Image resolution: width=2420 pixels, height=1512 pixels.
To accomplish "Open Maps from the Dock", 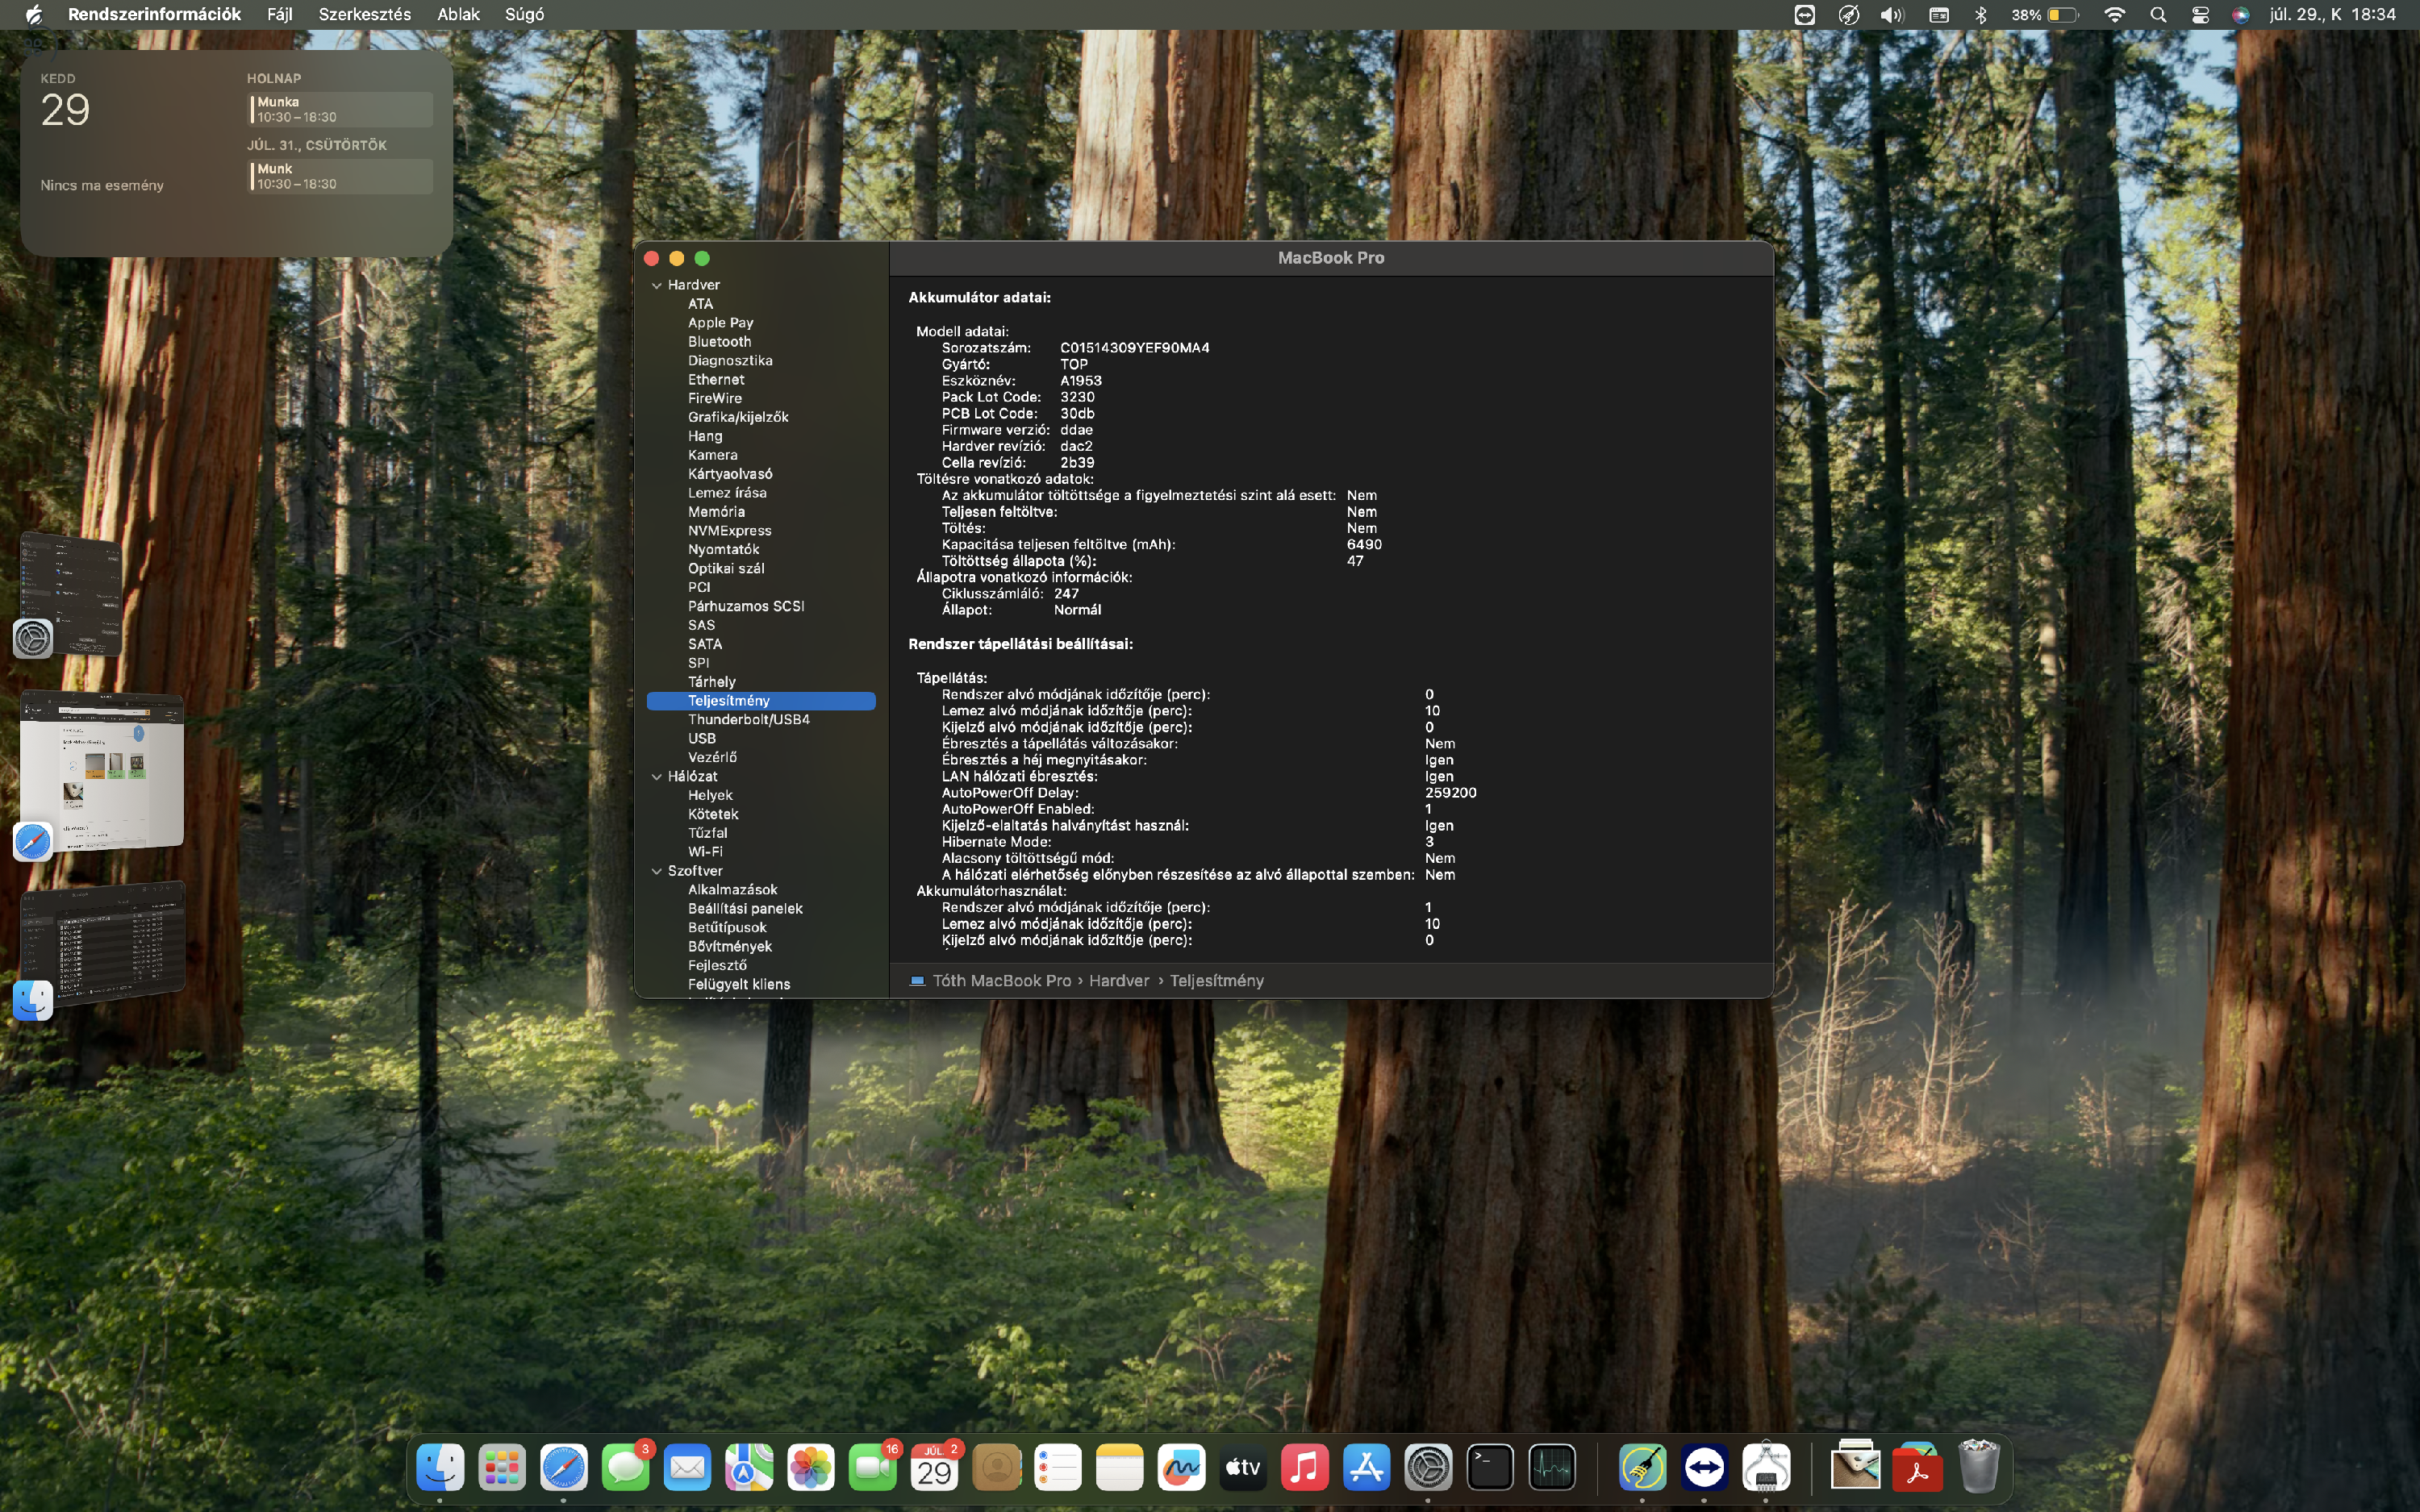I will pos(749,1467).
